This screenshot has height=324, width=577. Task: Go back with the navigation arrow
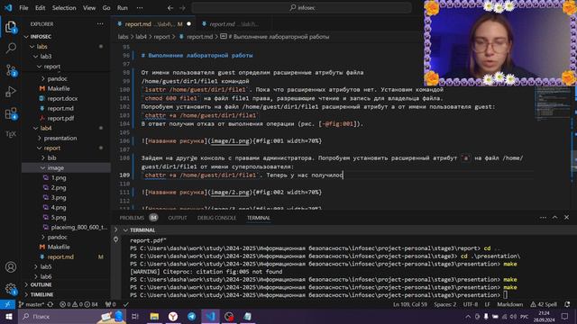pyautogui.click(x=170, y=8)
